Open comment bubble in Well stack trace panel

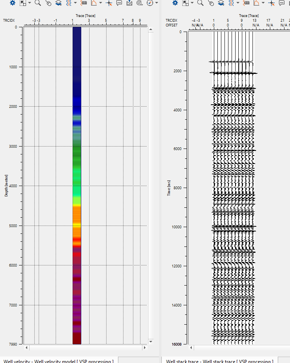click(x=282, y=3)
